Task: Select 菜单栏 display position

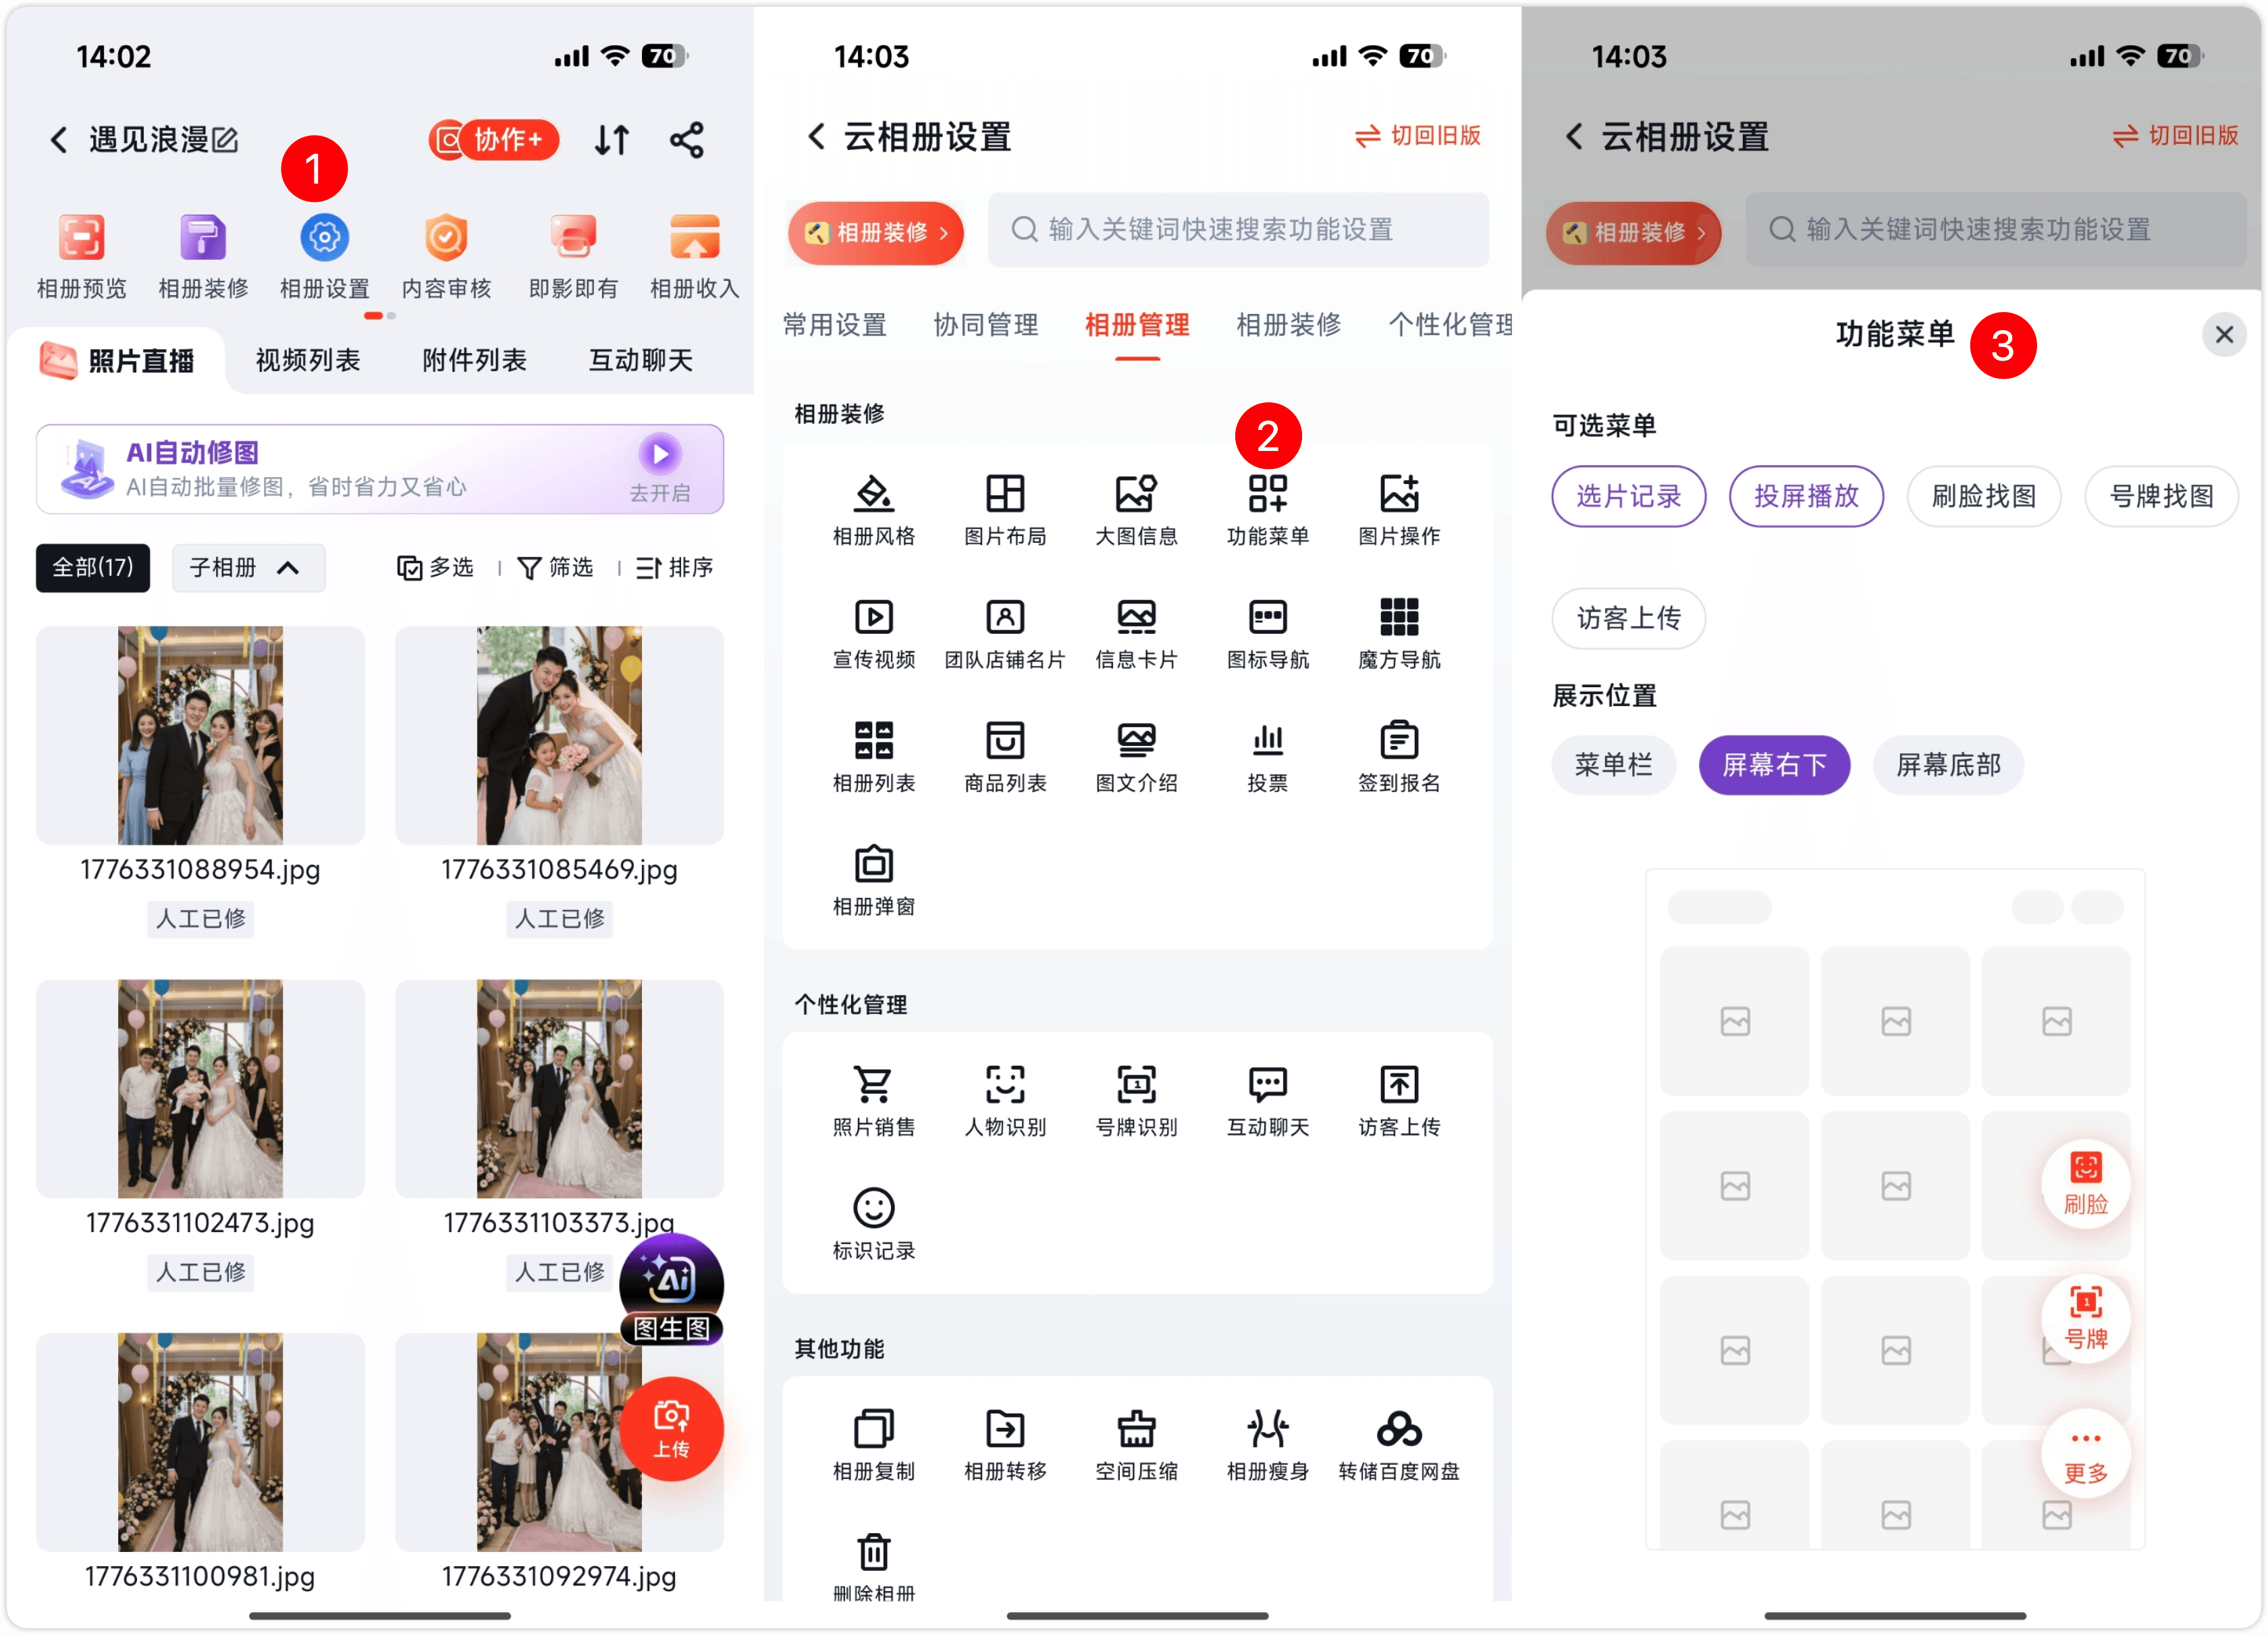Action: pyautogui.click(x=1613, y=765)
